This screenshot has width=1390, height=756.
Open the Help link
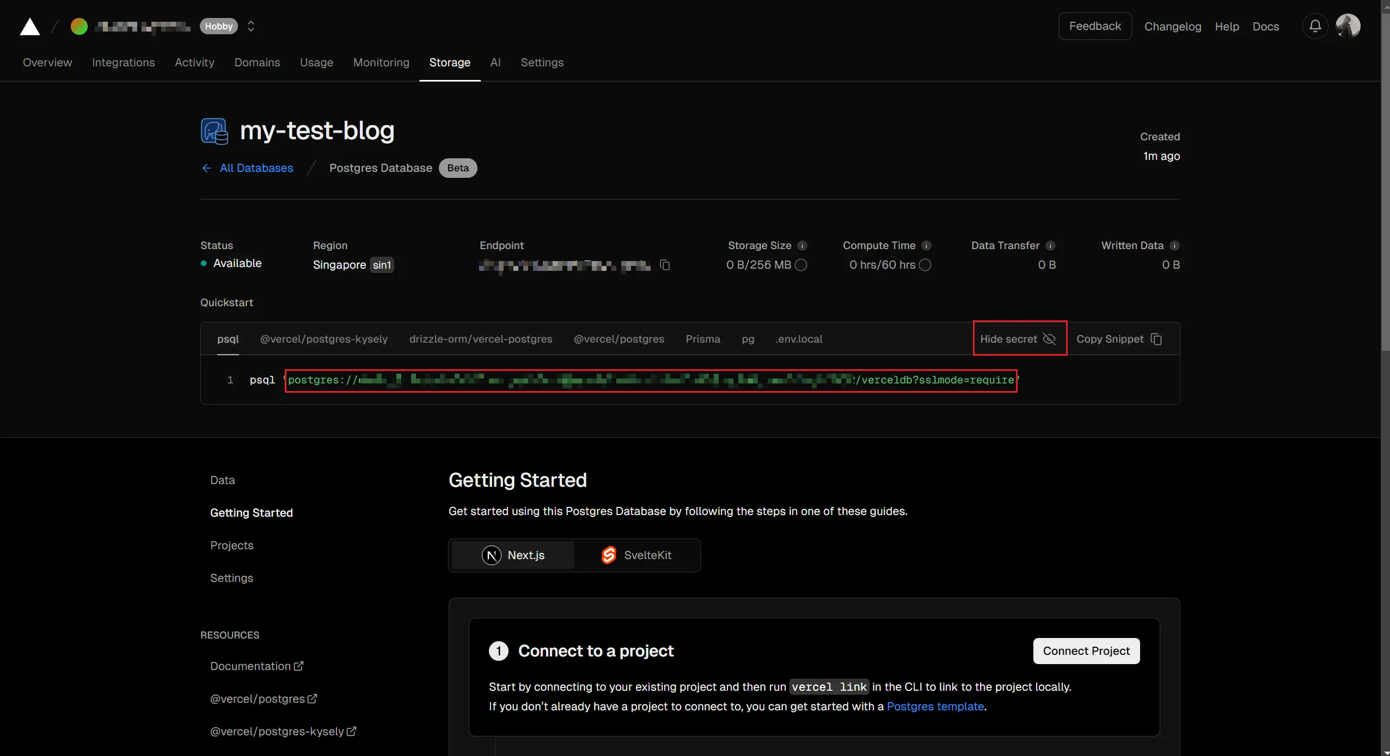1227,26
